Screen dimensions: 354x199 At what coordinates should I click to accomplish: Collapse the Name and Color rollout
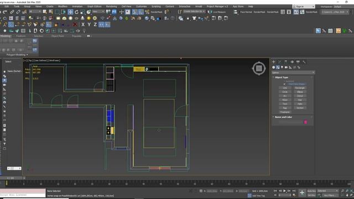click(x=283, y=117)
